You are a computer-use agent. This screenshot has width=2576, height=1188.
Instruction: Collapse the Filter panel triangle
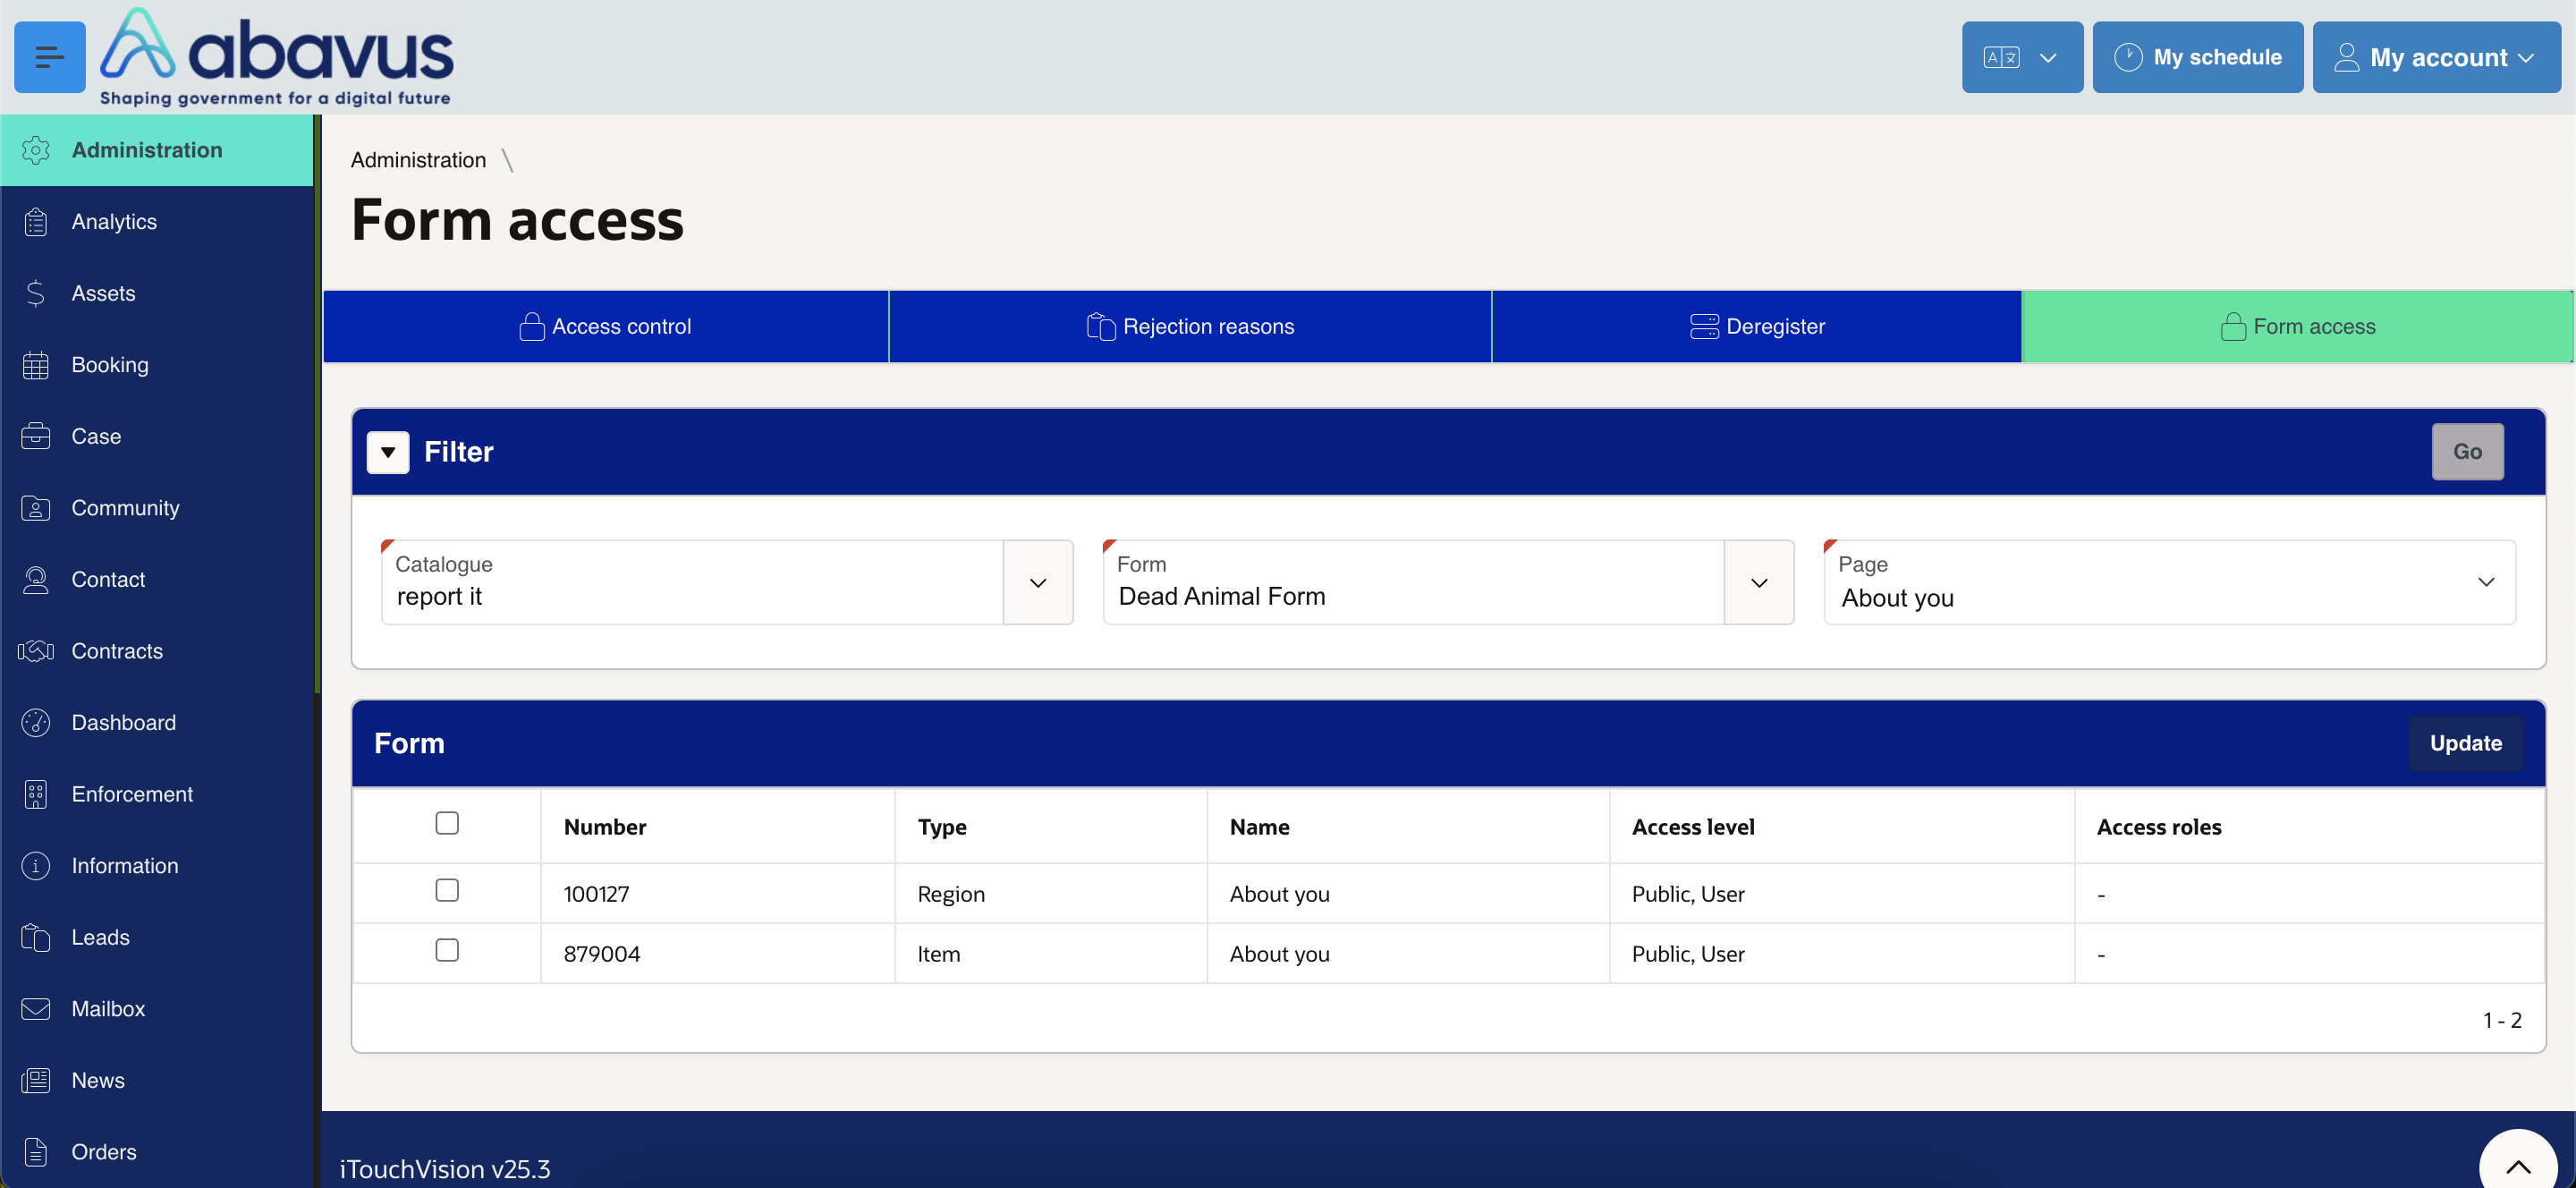tap(388, 452)
